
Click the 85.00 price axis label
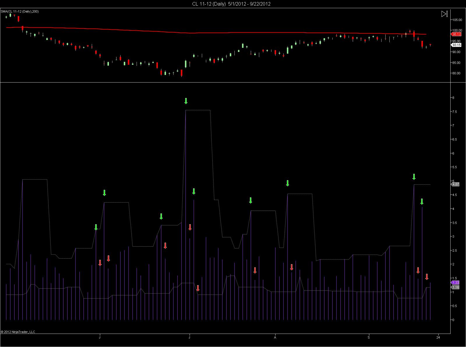pos(457,63)
